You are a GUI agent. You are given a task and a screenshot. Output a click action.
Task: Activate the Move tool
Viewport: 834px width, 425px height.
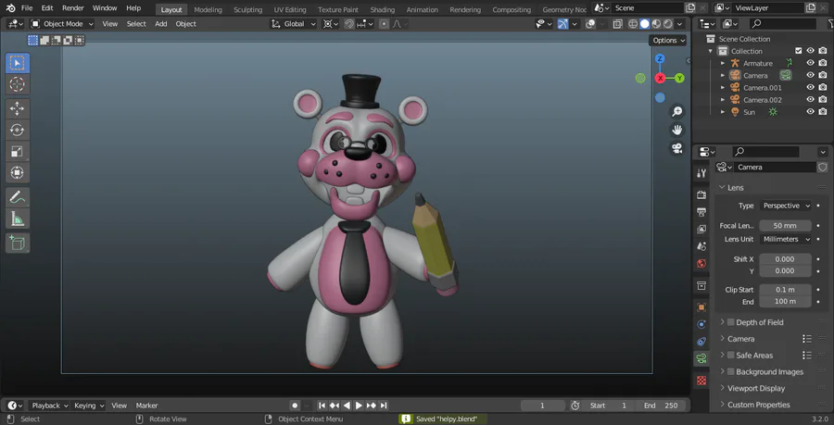[x=18, y=108]
